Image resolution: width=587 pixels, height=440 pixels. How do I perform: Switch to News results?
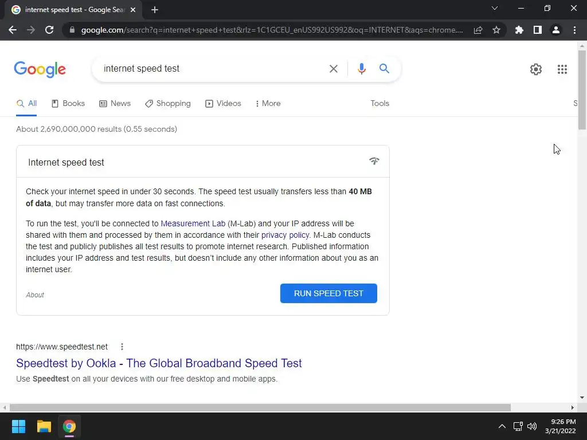(115, 104)
